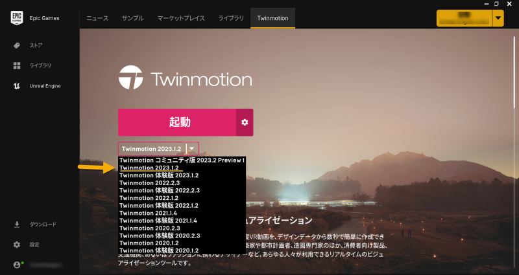Image resolution: width=519 pixels, height=275 pixels.
Task: Open the ストア tag icon
Action: pos(17,45)
